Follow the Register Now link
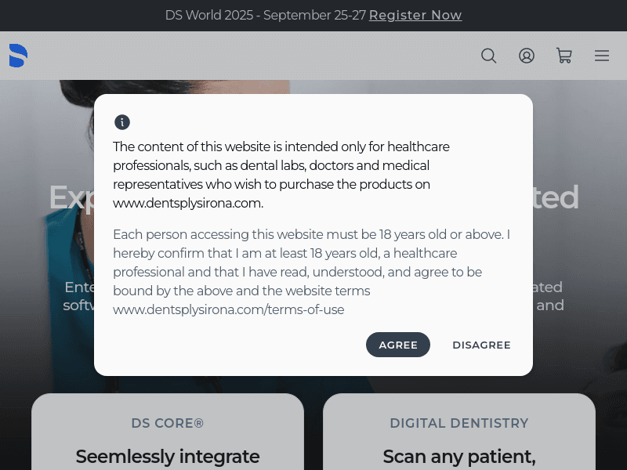 (415, 15)
